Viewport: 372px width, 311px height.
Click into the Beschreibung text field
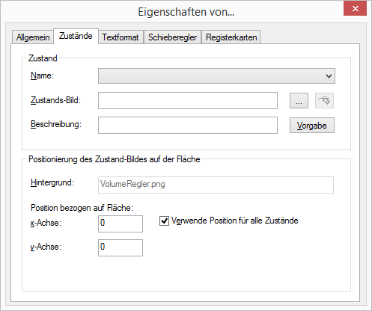coord(188,125)
